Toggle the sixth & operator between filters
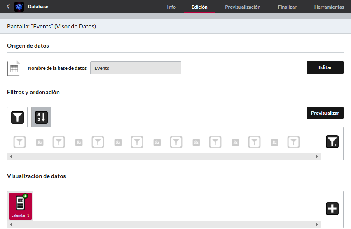The height and width of the screenshot is (229, 351). coord(236,142)
